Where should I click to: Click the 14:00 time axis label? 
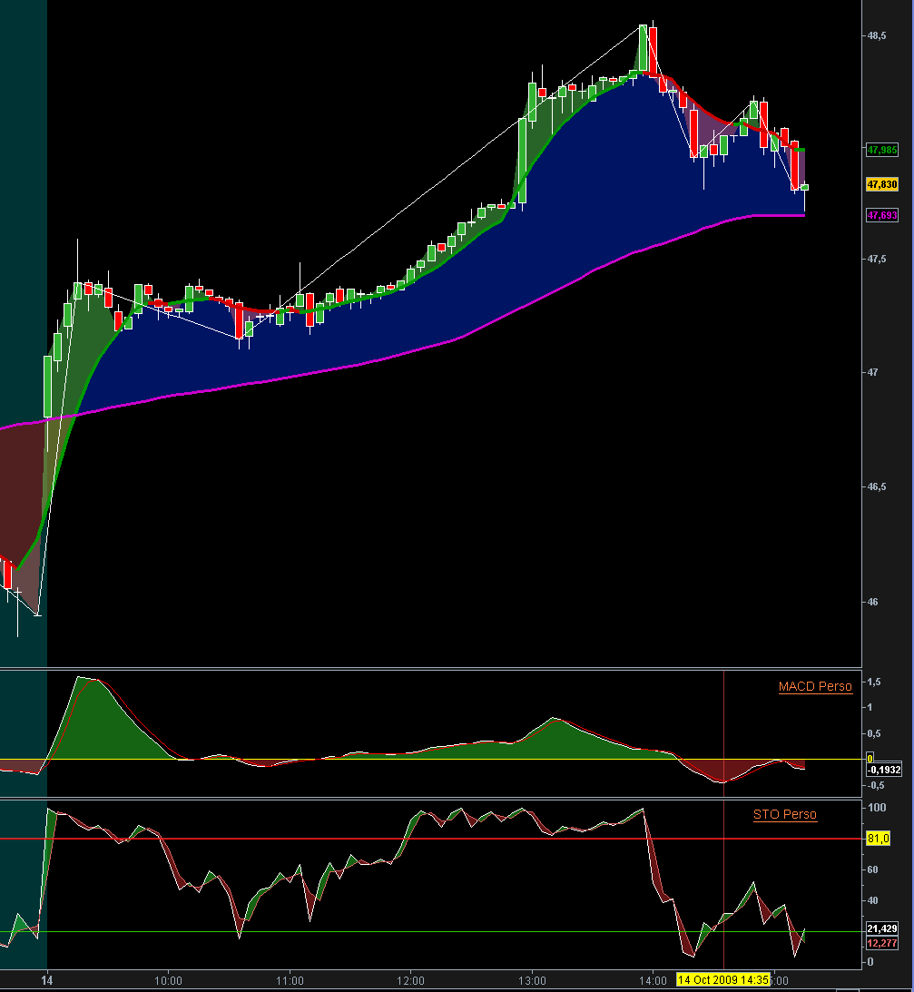(653, 980)
